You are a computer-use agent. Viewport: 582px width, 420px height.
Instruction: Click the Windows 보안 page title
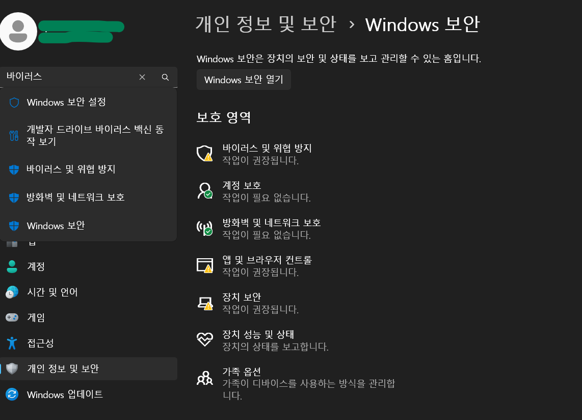[422, 24]
